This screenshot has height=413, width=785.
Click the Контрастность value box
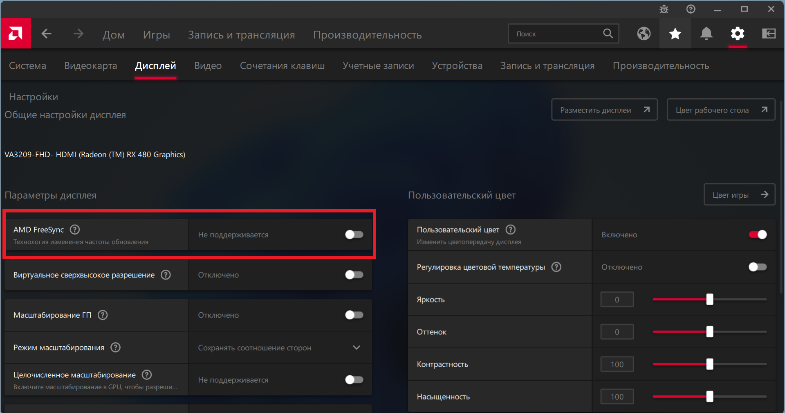pos(617,364)
